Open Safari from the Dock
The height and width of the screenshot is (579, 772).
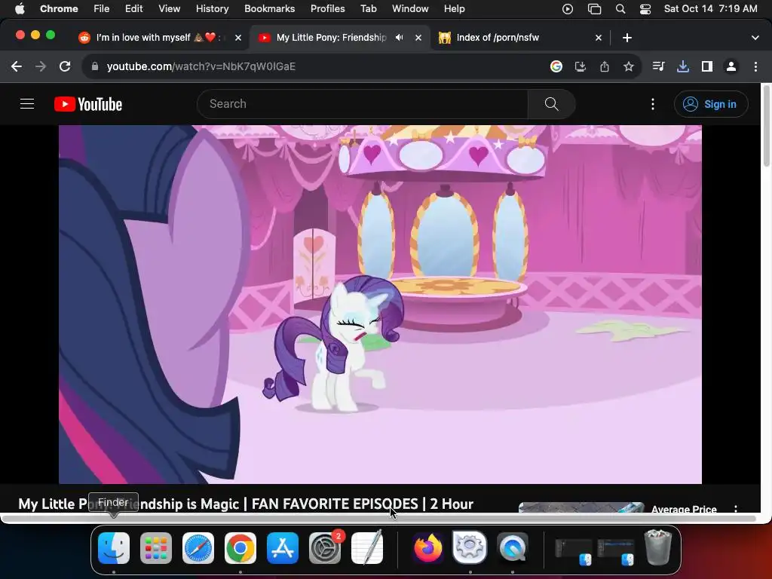[x=198, y=548]
